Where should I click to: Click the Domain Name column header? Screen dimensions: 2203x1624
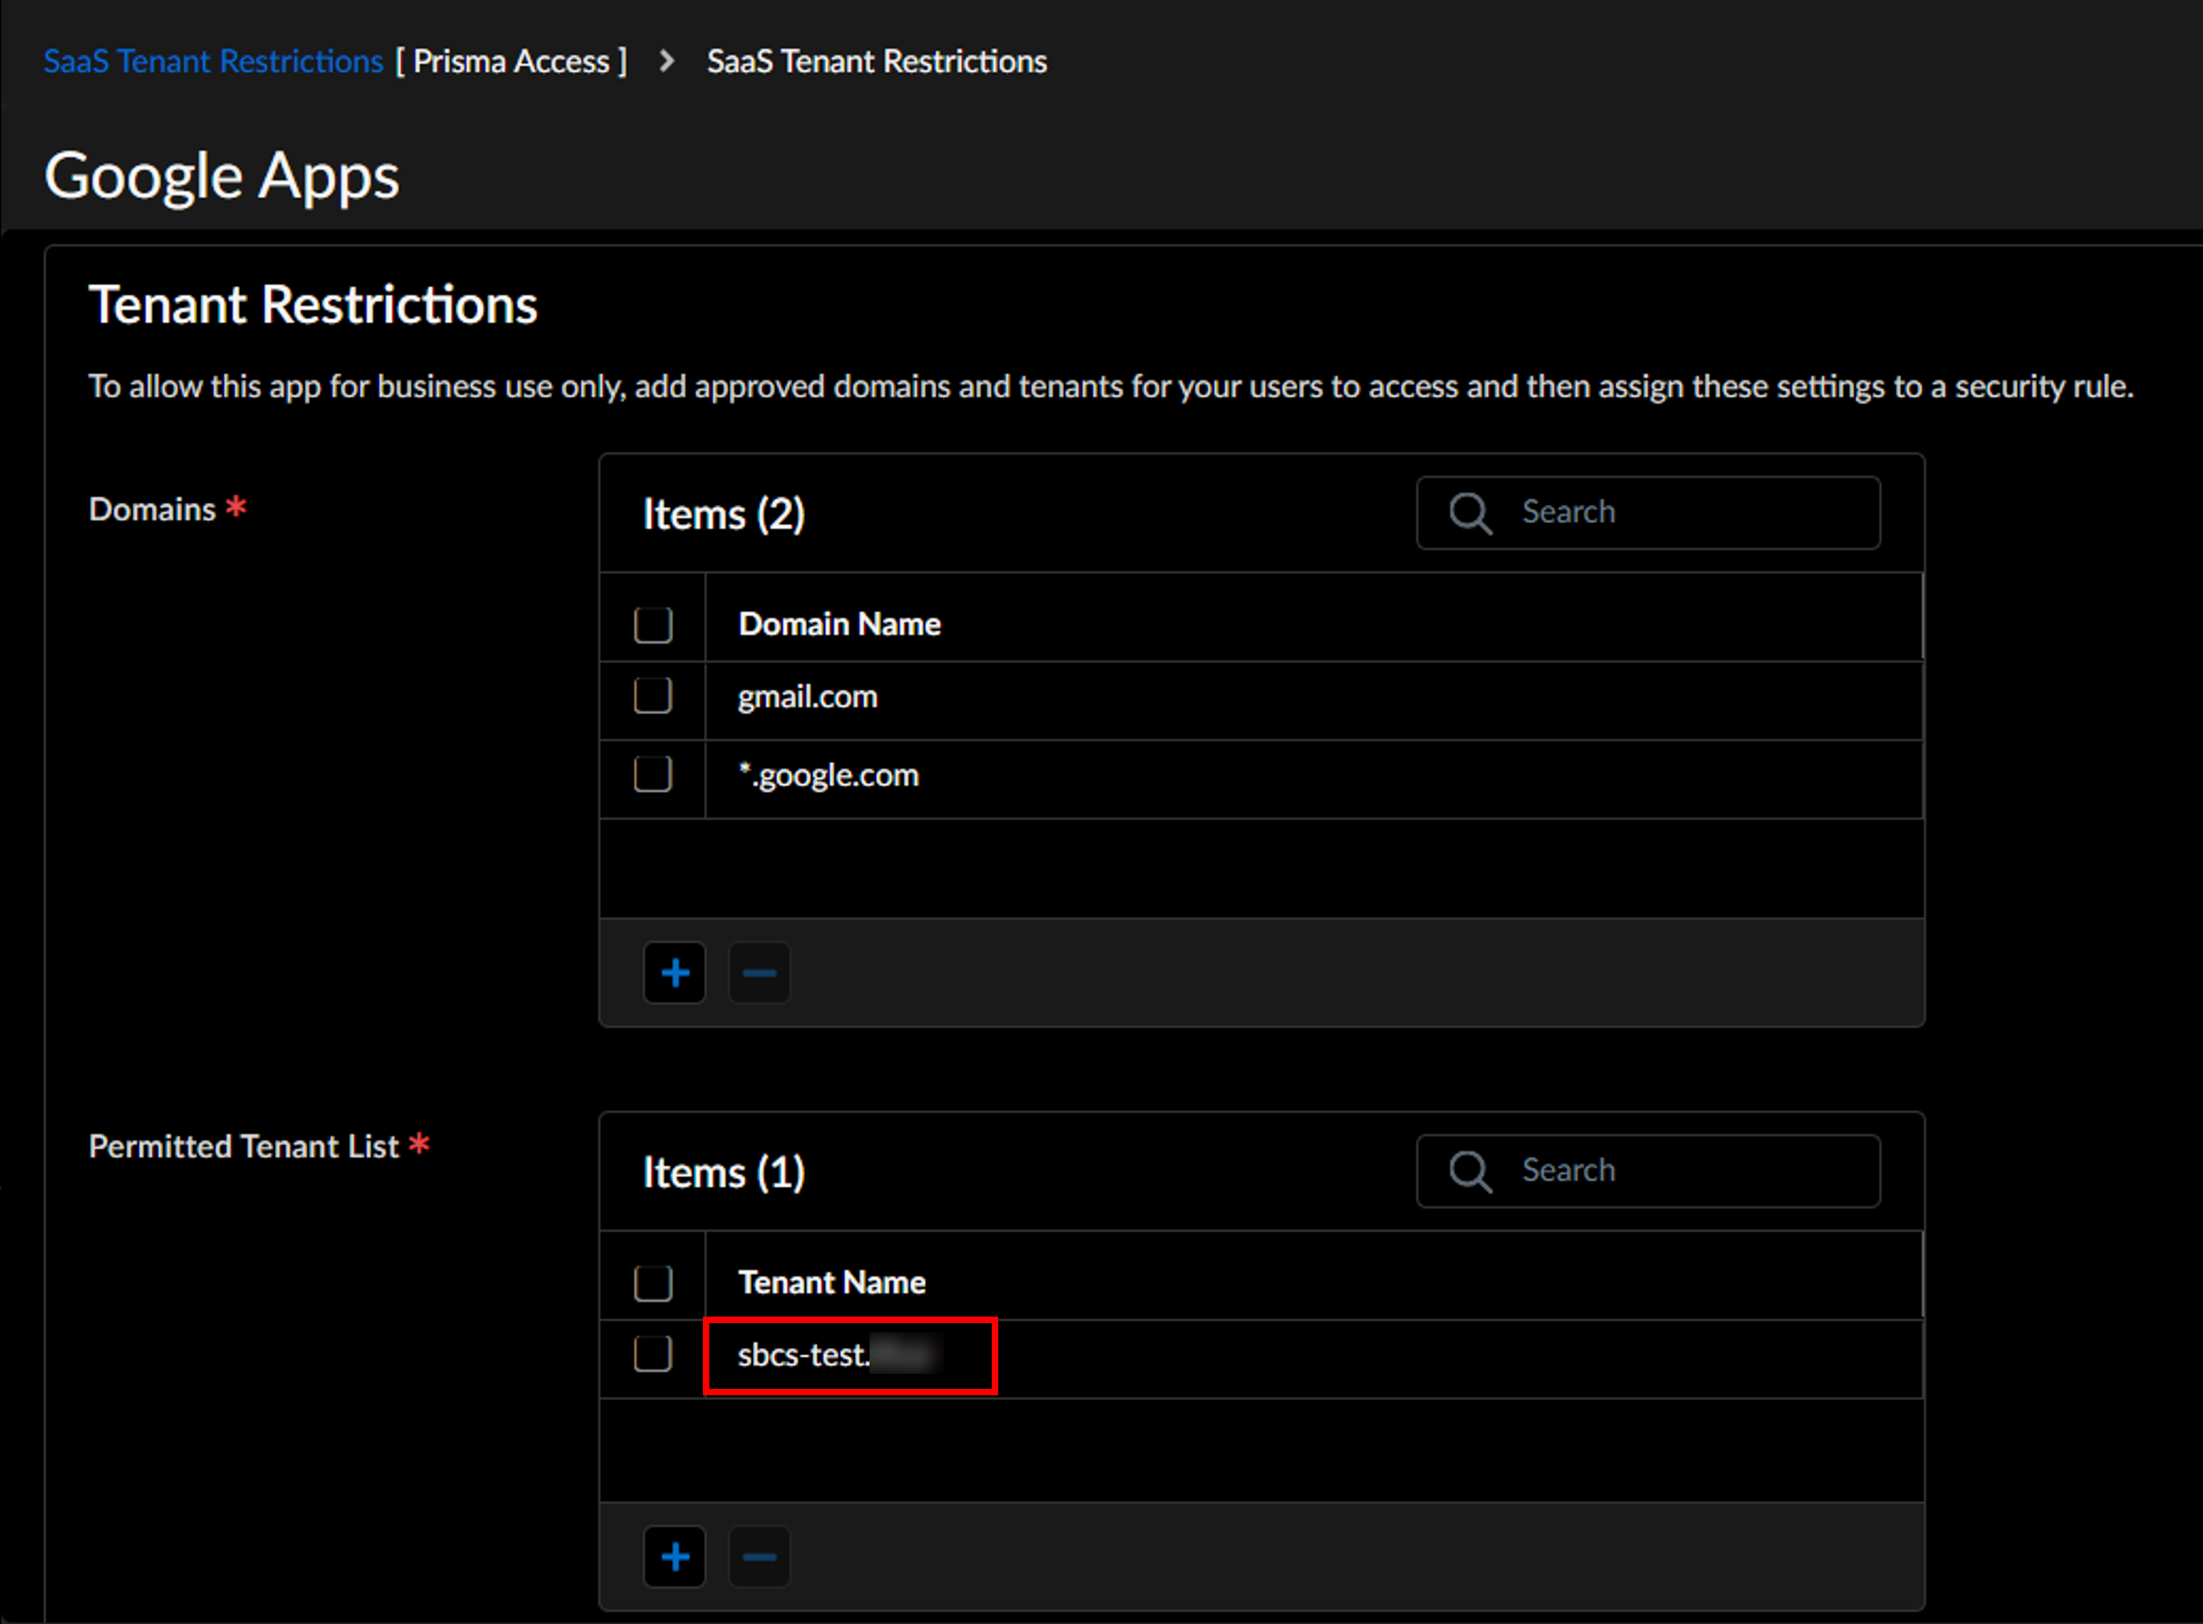pyautogui.click(x=840, y=624)
